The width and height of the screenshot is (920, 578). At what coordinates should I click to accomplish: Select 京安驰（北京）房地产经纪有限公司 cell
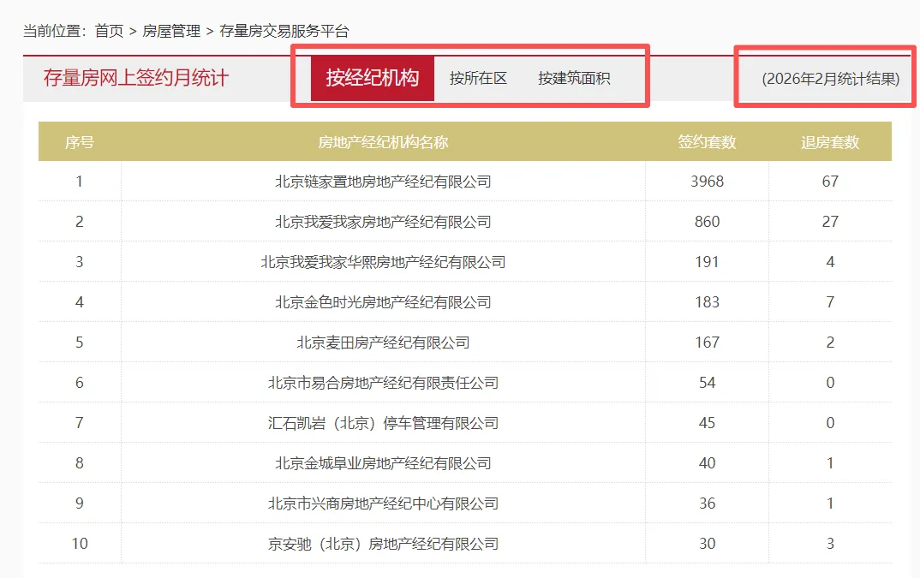pyautogui.click(x=383, y=544)
